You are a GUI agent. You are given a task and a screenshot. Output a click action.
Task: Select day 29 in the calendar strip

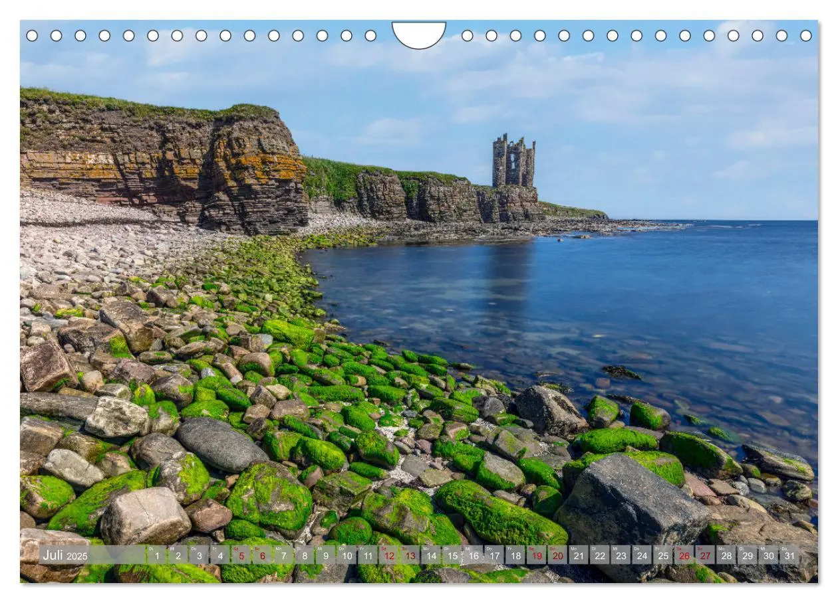click(748, 555)
